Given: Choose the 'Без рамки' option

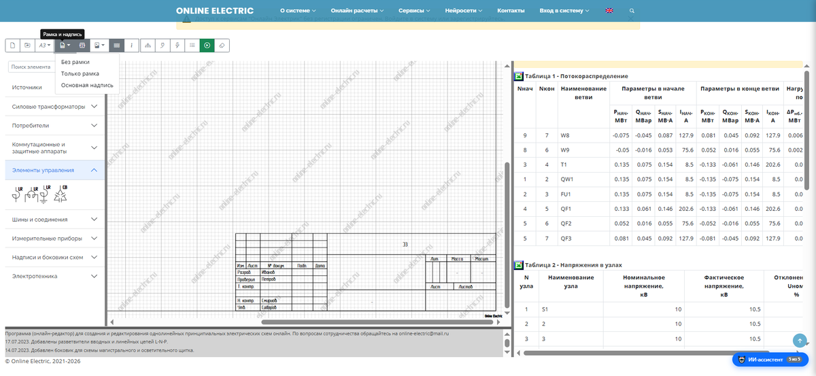Looking at the screenshot, I should click(x=87, y=62).
